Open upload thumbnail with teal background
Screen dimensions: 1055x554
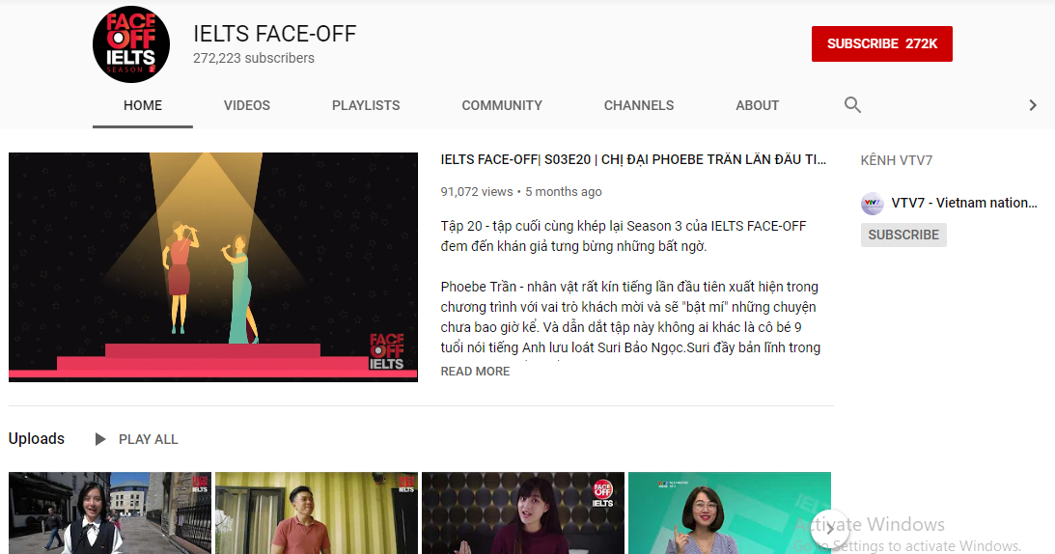[730, 512]
